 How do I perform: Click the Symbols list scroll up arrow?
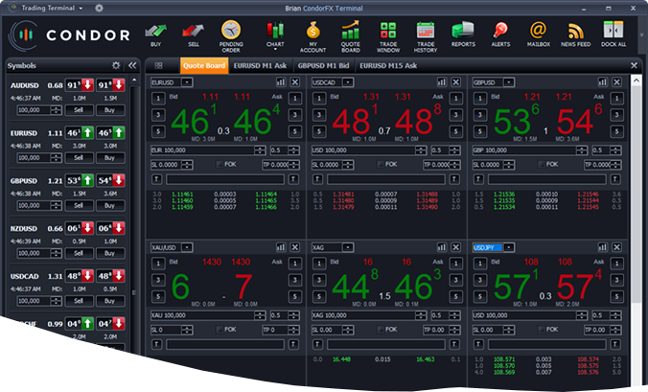134,80
